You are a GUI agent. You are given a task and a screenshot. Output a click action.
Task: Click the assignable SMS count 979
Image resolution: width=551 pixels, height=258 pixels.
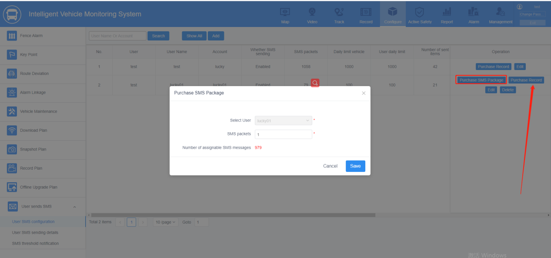(258, 147)
